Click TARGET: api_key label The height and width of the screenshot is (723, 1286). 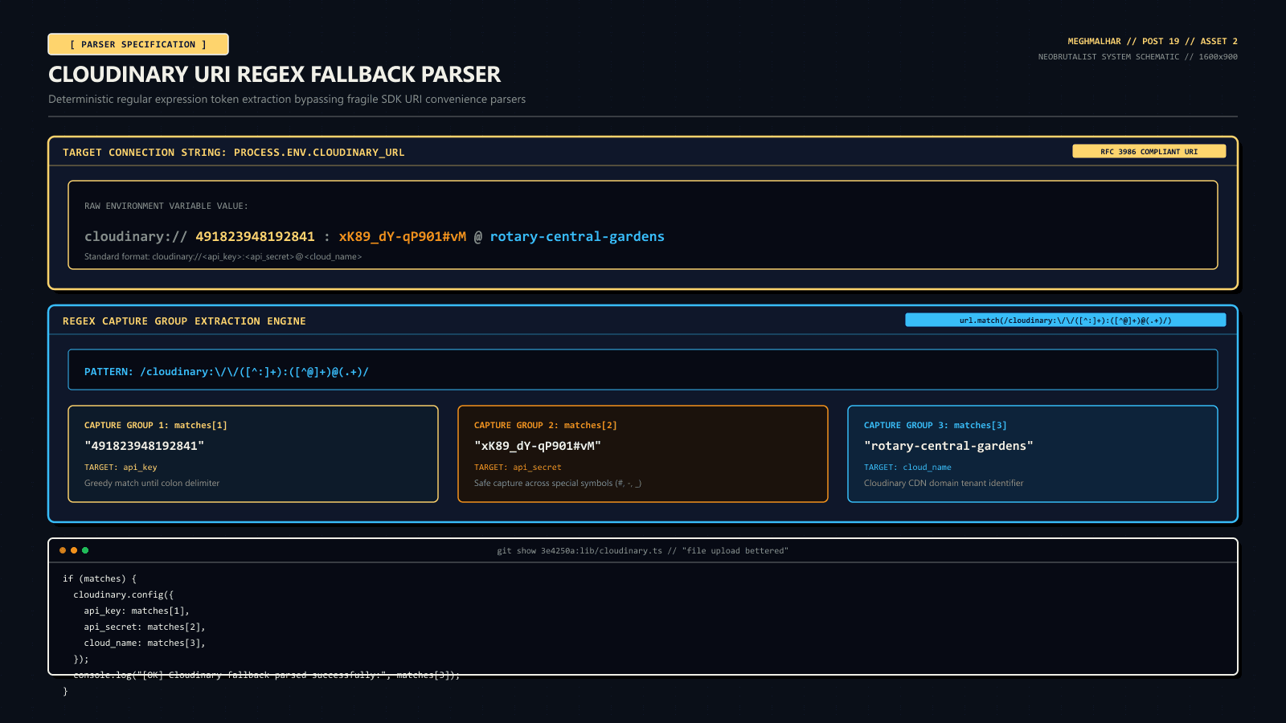coord(121,467)
